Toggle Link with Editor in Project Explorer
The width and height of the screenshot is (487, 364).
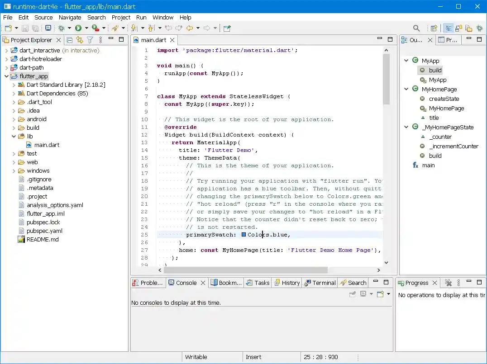click(x=80, y=40)
